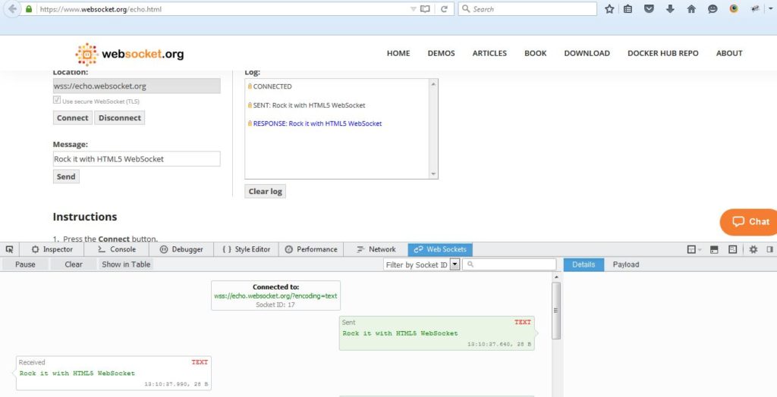
Task: Open the devtools frame selector icon
Action: point(694,249)
